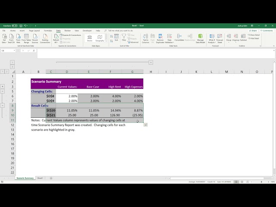This screenshot has height=207, width=276.
Task: Click the From Web icon
Action: click(18, 38)
